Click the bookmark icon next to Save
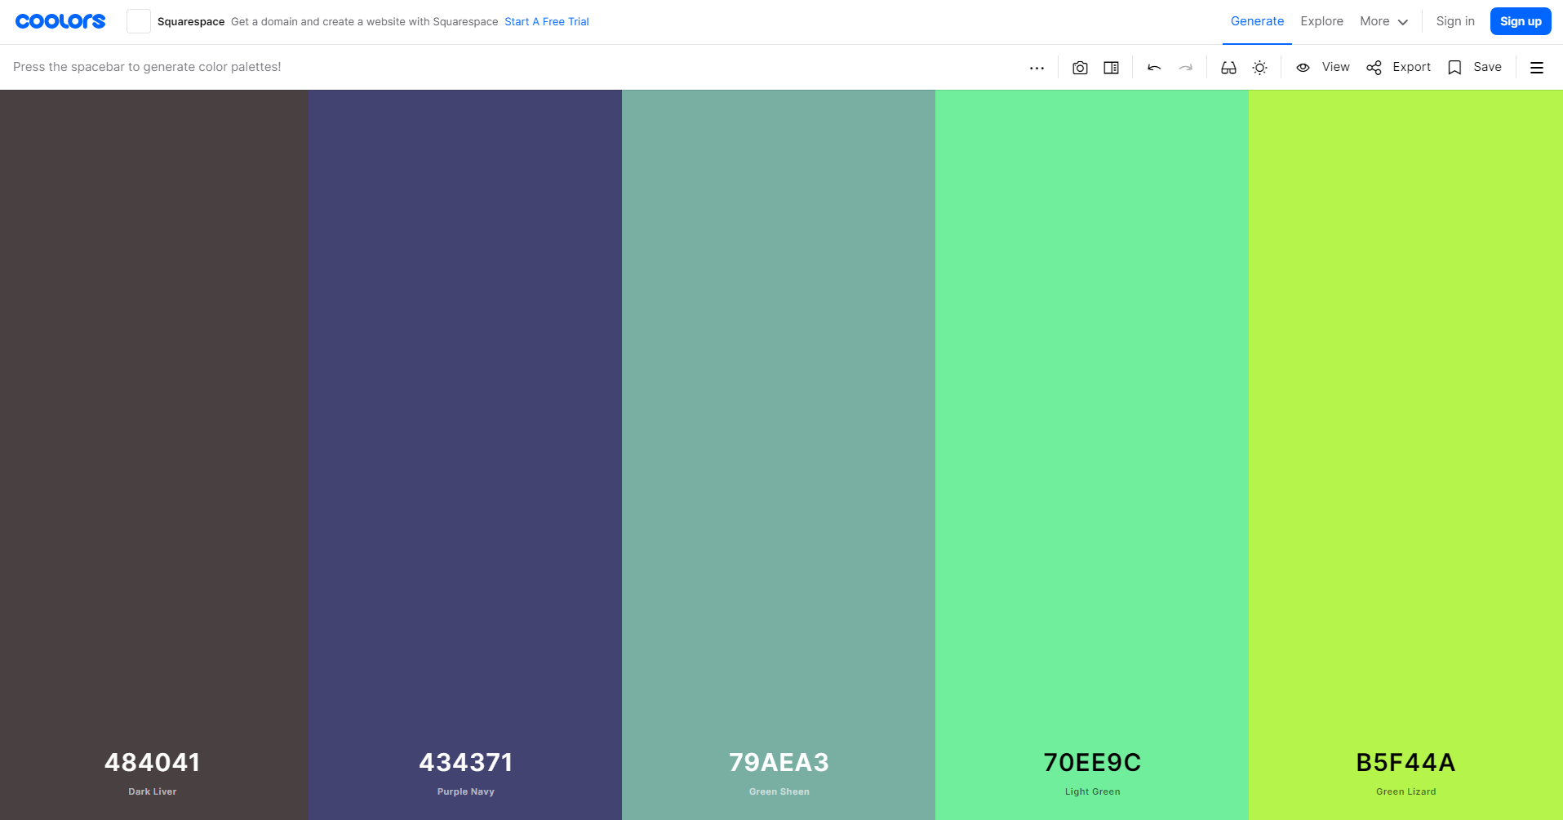1563x820 pixels. pos(1454,68)
